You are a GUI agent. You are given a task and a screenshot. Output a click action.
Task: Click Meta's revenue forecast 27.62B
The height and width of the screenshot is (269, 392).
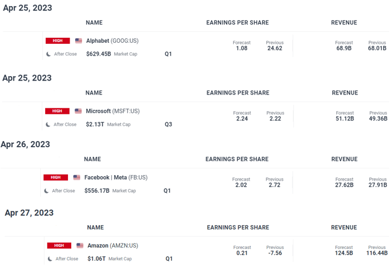(345, 185)
